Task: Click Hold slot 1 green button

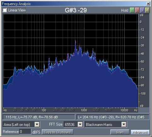Action: point(132,10)
